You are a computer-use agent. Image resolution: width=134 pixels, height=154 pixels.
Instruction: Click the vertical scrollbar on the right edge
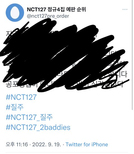[x=132, y=55]
